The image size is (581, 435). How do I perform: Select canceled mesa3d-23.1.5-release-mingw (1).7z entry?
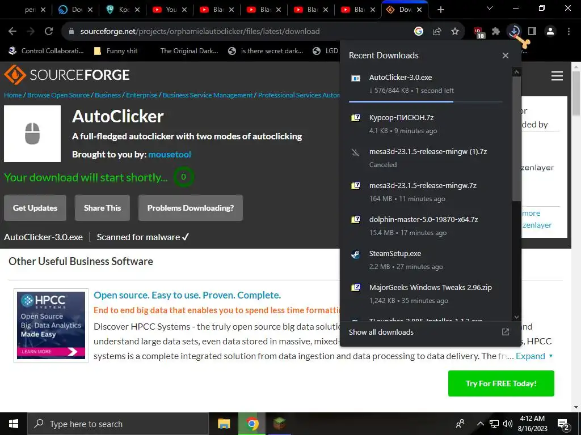coord(426,158)
